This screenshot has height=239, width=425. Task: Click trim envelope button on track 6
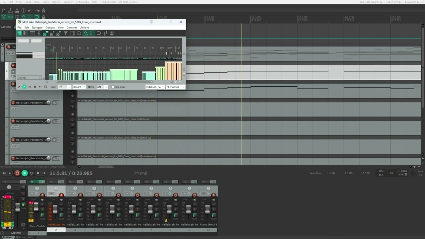16,146
